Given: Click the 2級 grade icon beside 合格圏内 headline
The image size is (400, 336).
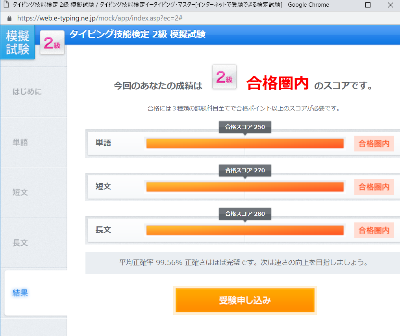Looking at the screenshot, I should point(224,77).
